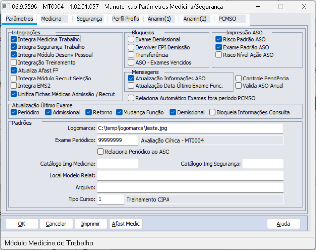Uncheck Integra Medicina Trabalho checkbox
This screenshot has height=250, width=316.
[x=13, y=39]
